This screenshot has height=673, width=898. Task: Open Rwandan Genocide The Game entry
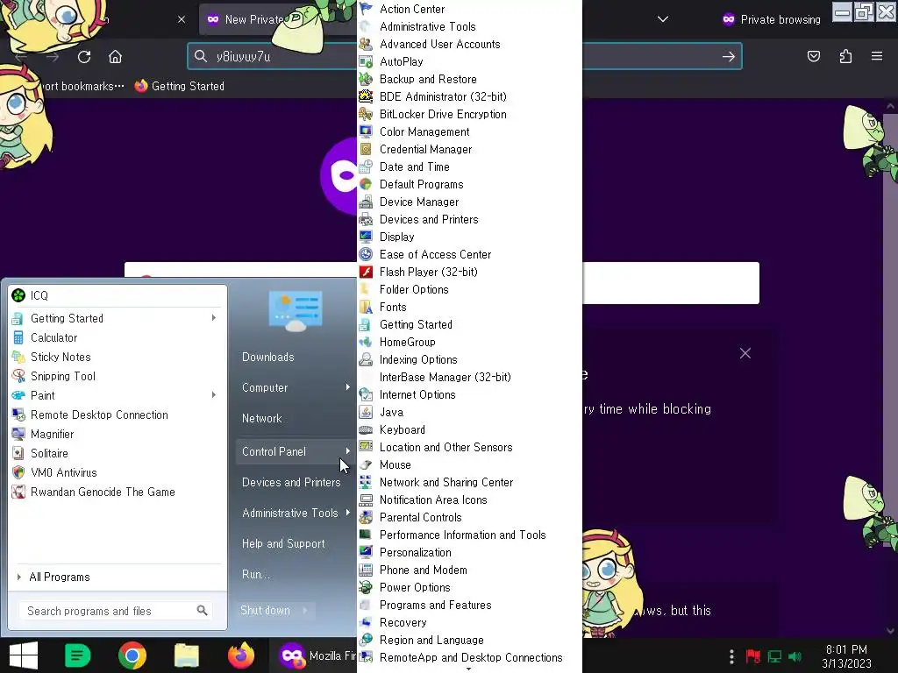(118, 492)
